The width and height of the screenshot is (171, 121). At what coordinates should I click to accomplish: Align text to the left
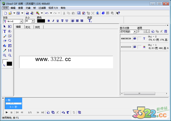coord(73,21)
